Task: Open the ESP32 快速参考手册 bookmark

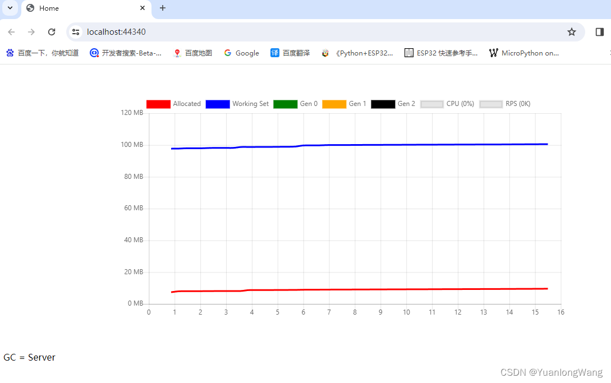Action: coord(443,53)
